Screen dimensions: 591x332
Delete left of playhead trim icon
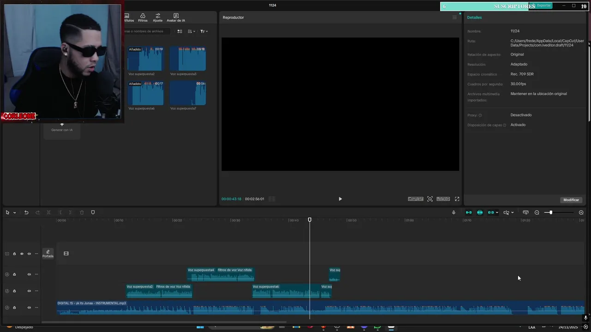coord(60,212)
